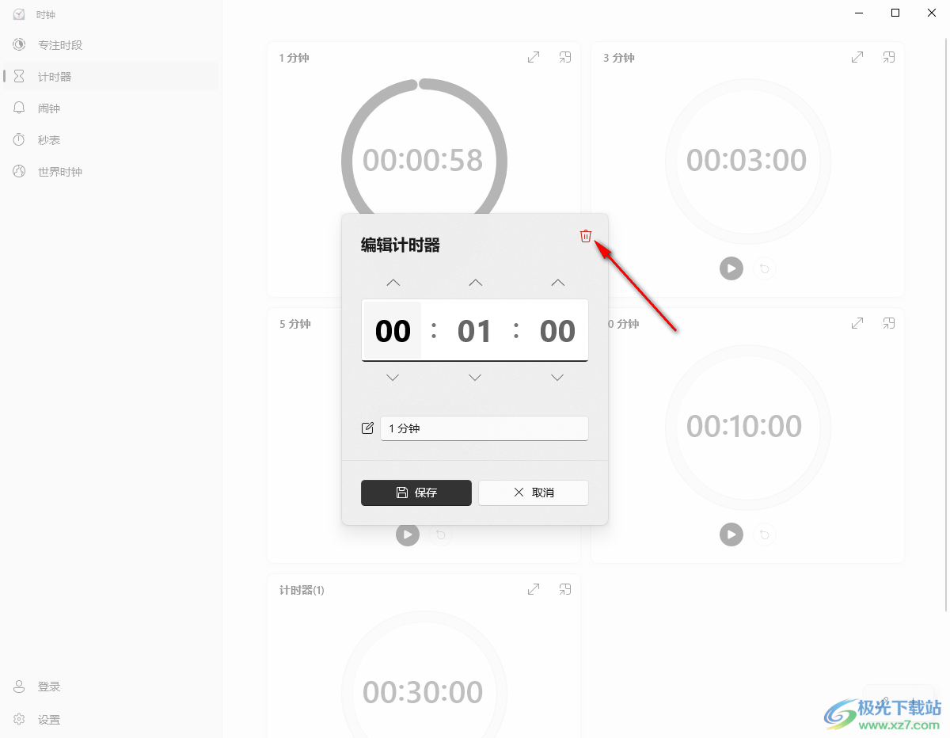Expand the 1 分钟 timer to full view

(534, 57)
